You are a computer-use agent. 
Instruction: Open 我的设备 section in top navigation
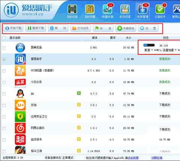click(72, 11)
